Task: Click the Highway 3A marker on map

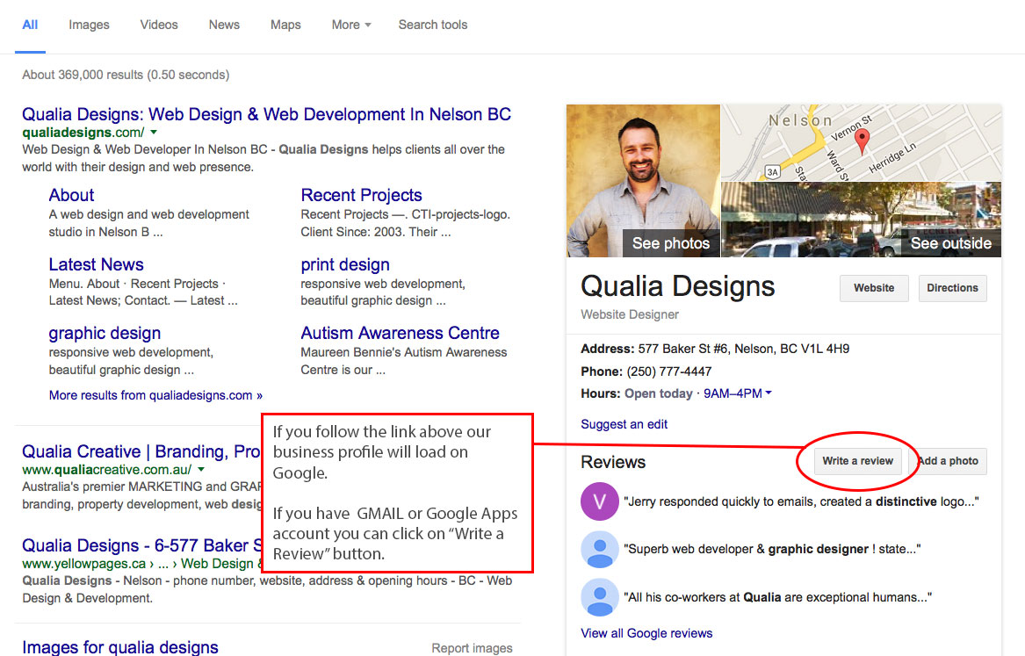Action: 773,172
